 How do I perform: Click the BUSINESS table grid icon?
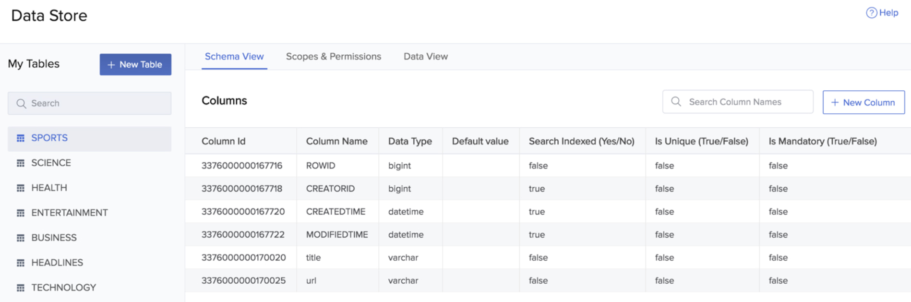[x=21, y=238]
